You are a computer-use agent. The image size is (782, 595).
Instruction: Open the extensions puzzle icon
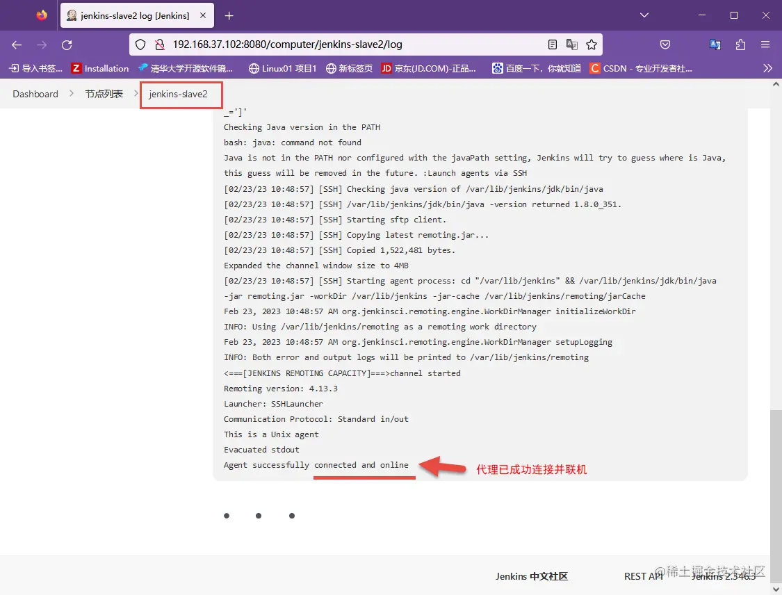[740, 45]
